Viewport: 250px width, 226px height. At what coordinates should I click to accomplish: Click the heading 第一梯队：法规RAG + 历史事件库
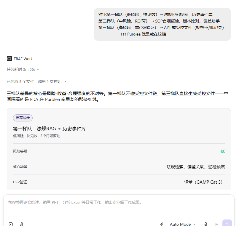(50, 129)
